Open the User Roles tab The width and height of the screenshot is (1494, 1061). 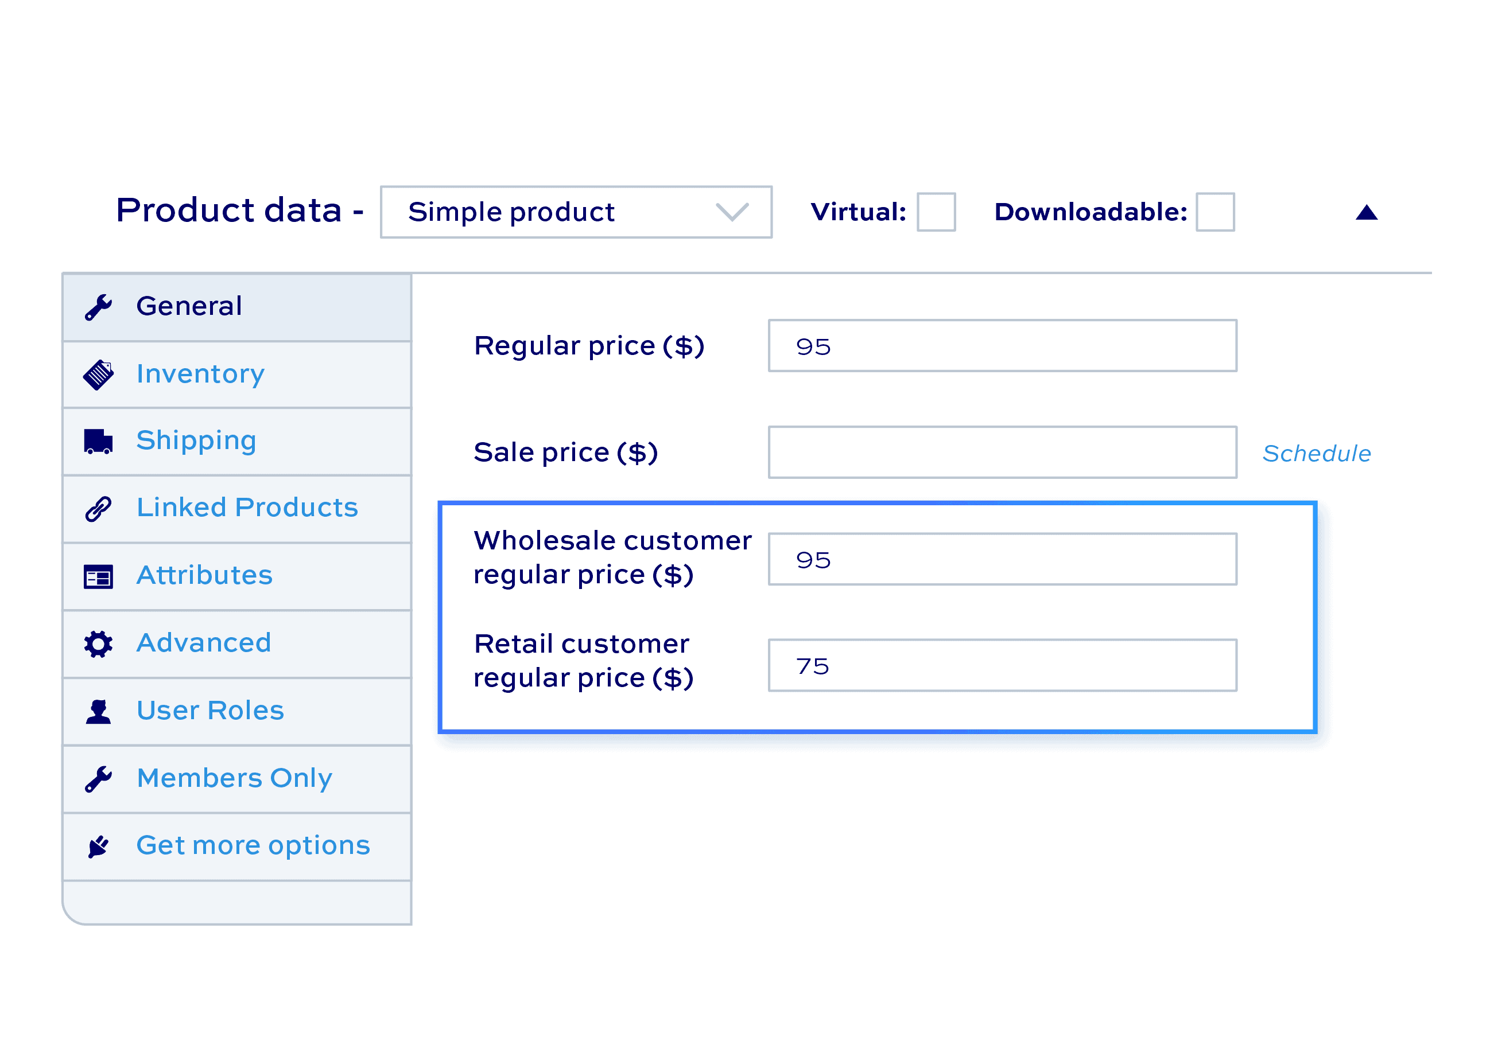[x=236, y=712]
